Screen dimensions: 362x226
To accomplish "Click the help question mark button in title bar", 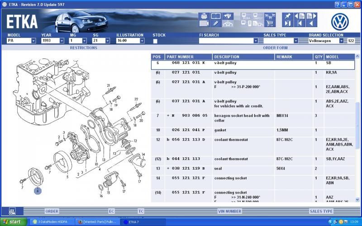I will 338,5.
